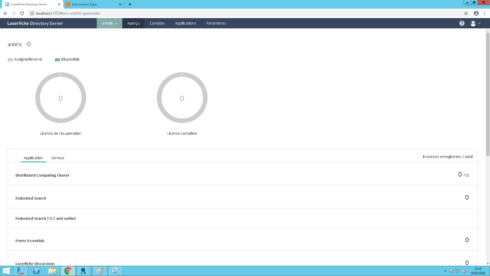Launch PowerShell from the taskbar
The height and width of the screenshot is (276, 490).
click(36, 271)
